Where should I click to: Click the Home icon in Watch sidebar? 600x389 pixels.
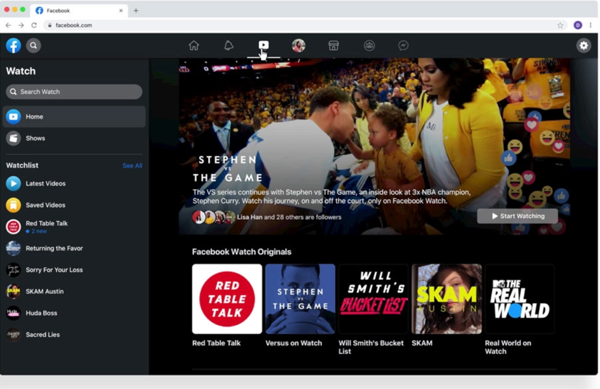(13, 116)
